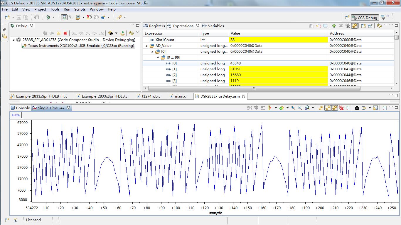Open the Scripts menu
Image resolution: width=401 pixels, height=225 pixels.
click(x=80, y=9)
